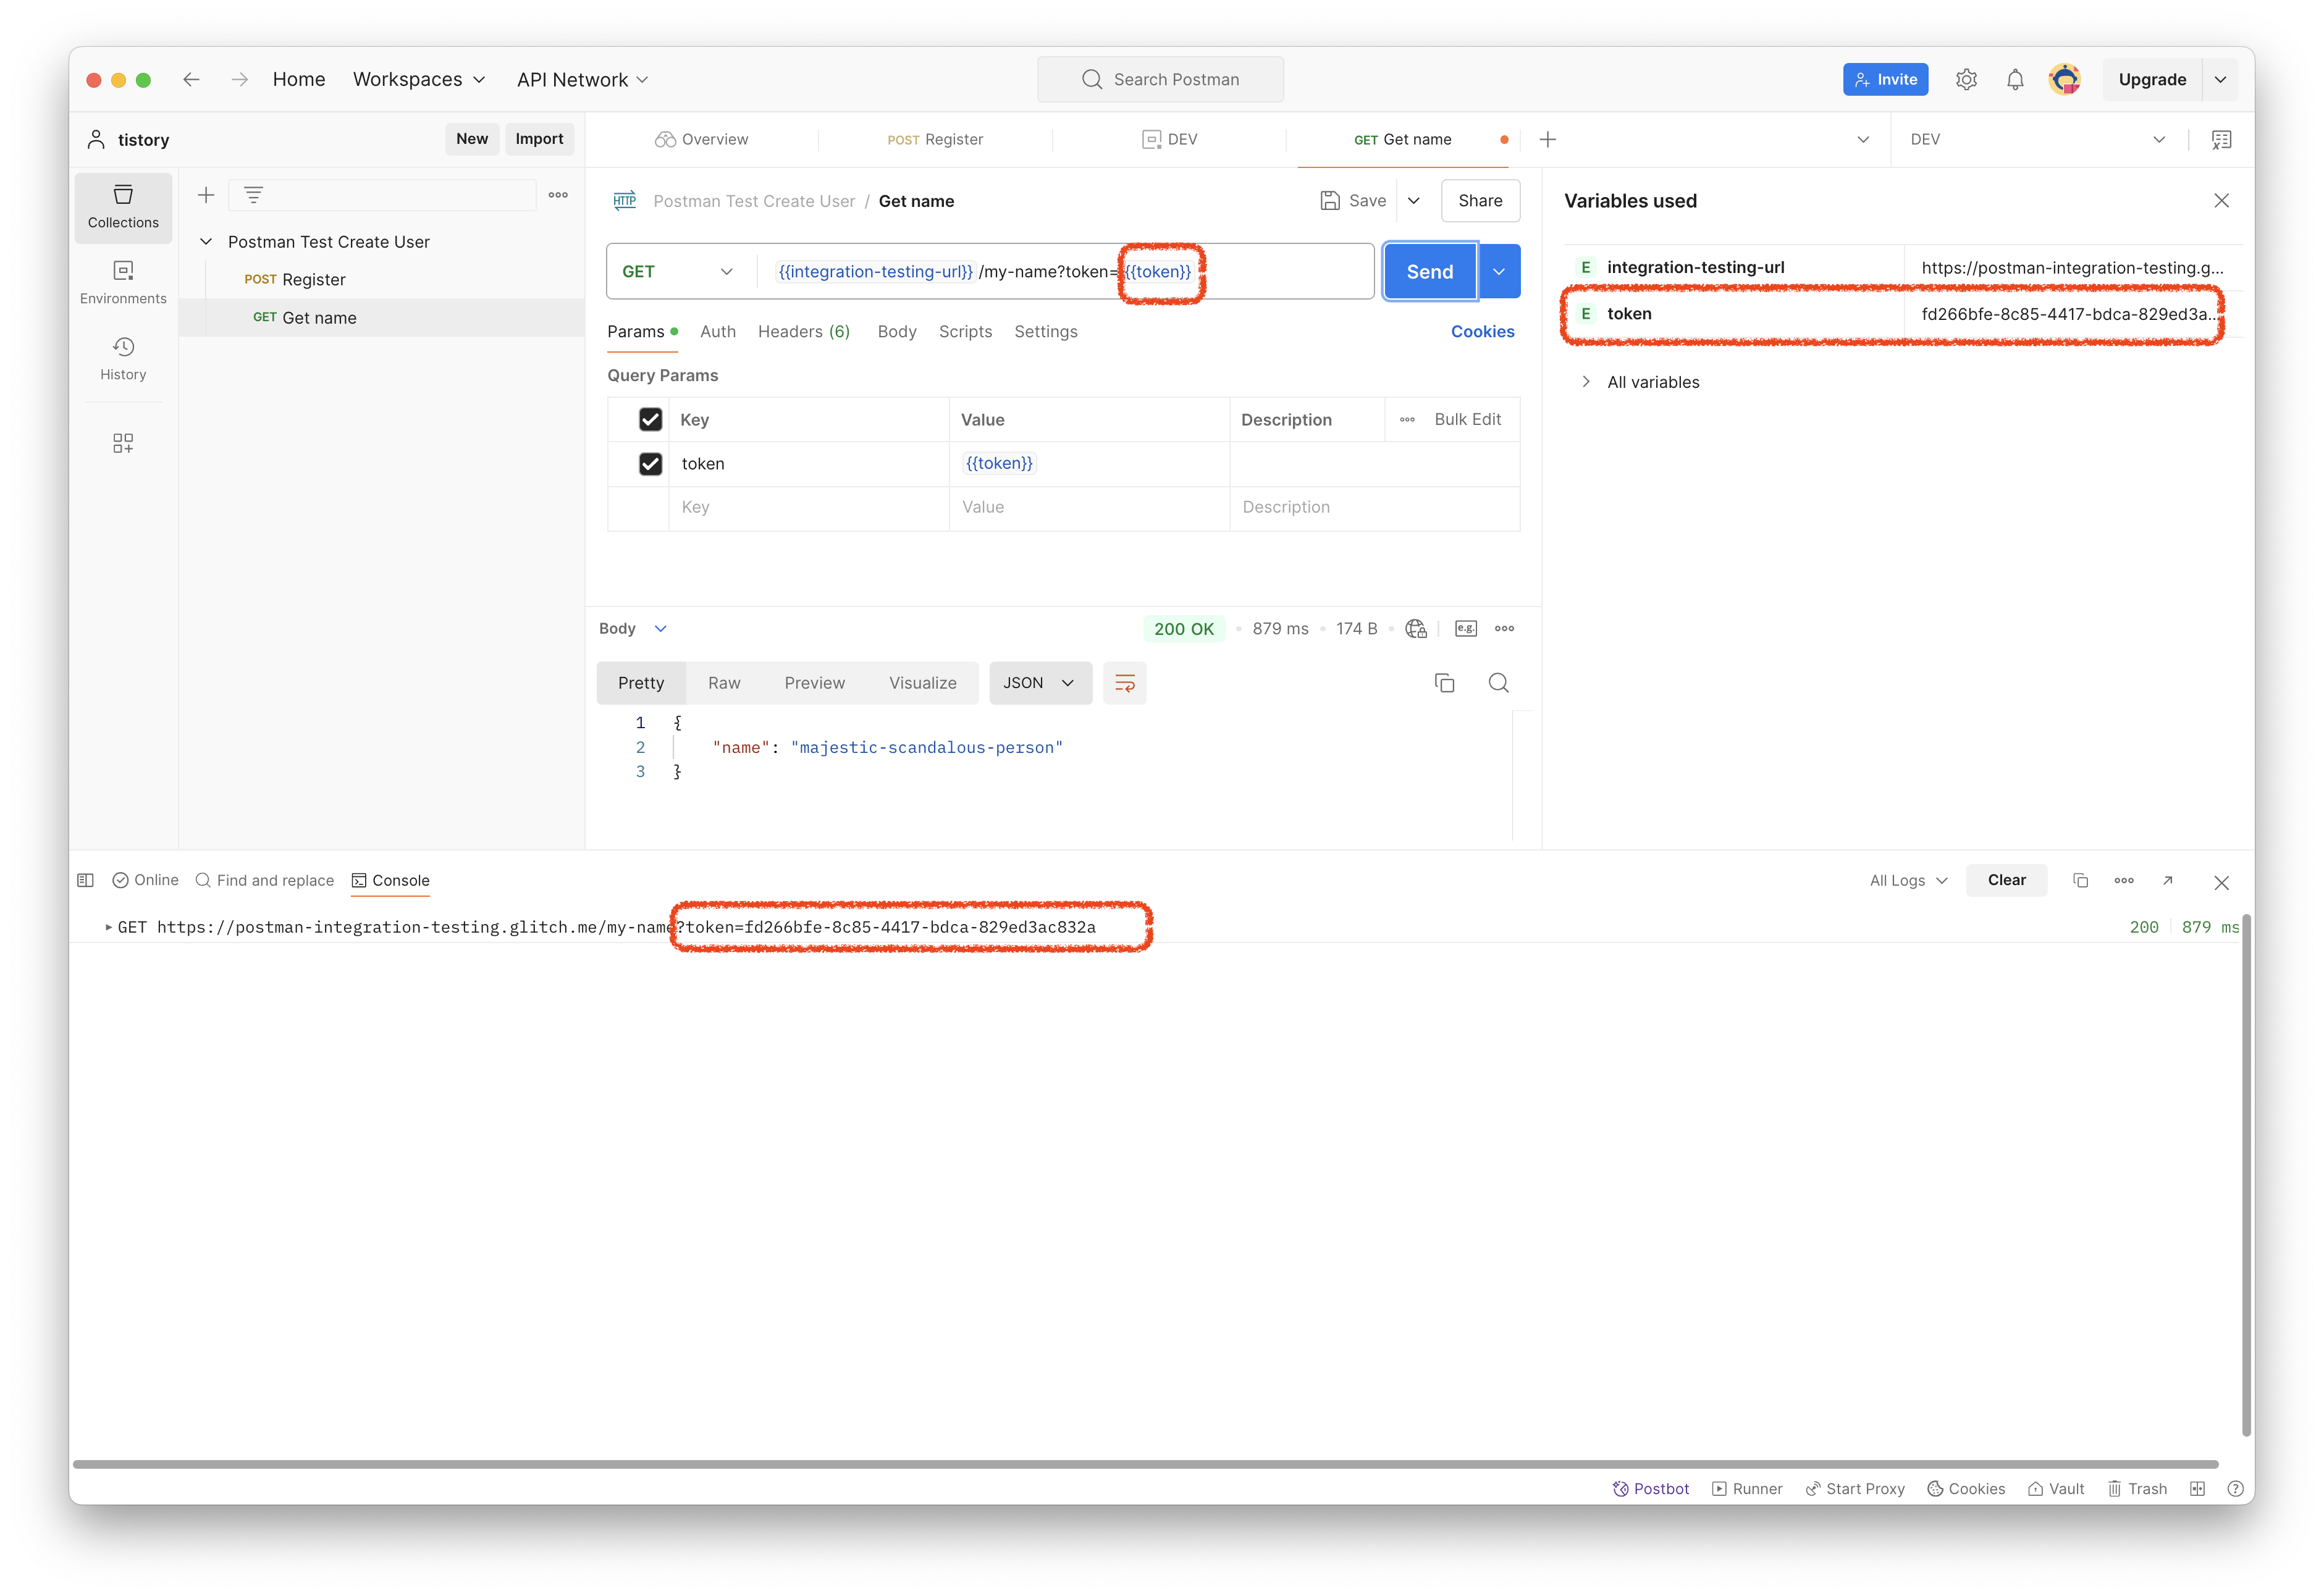Toggle line wrap icon in response
2324x1596 pixels.
click(x=1124, y=683)
